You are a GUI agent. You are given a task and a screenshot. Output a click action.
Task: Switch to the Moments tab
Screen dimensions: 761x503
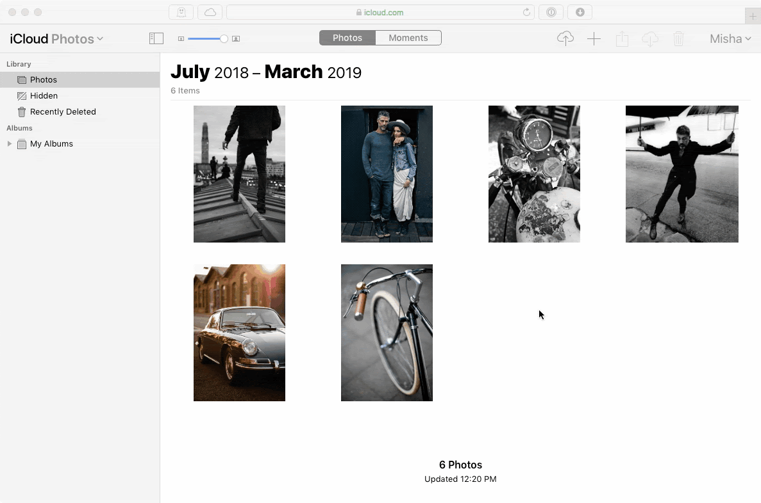(x=408, y=38)
